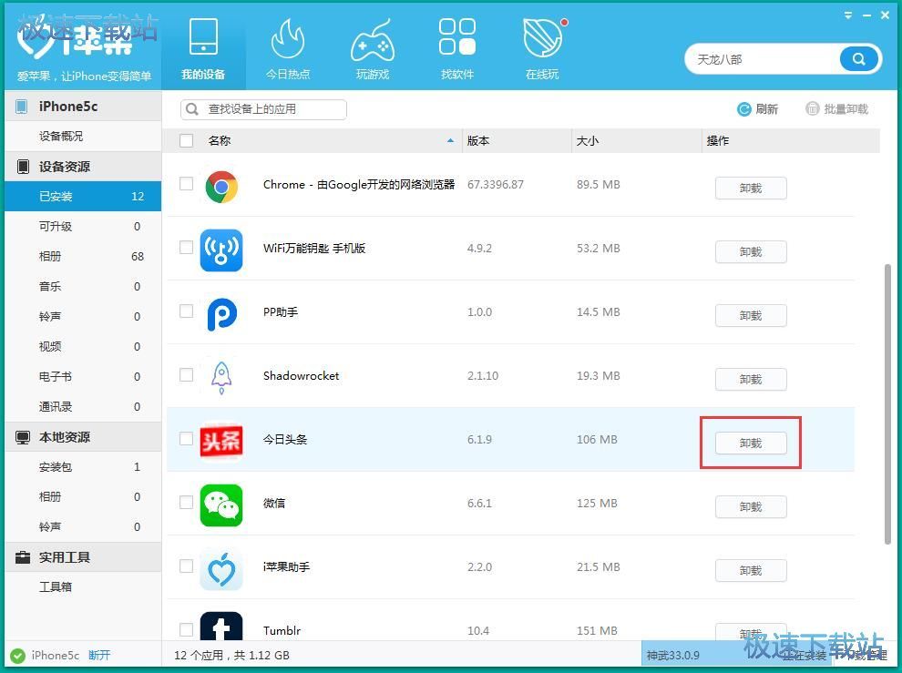Check the i苹果助手 row checkbox
Viewport: 902px width, 673px height.
pos(187,566)
